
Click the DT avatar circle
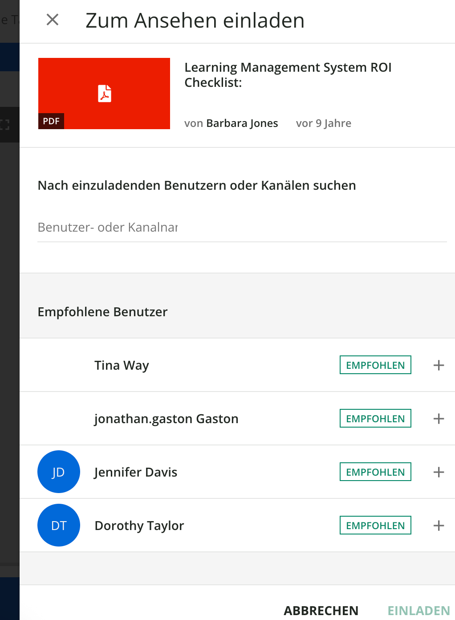point(59,525)
